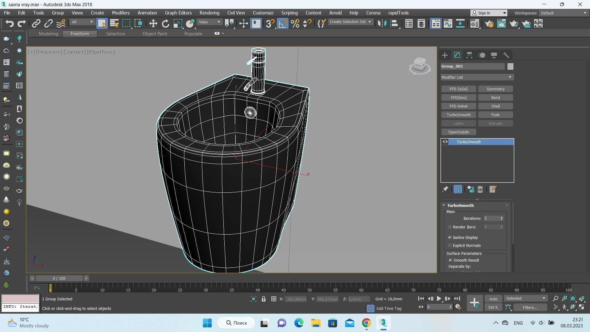Click Remove modifier trash icon
The image size is (590, 332).
[x=480, y=189]
